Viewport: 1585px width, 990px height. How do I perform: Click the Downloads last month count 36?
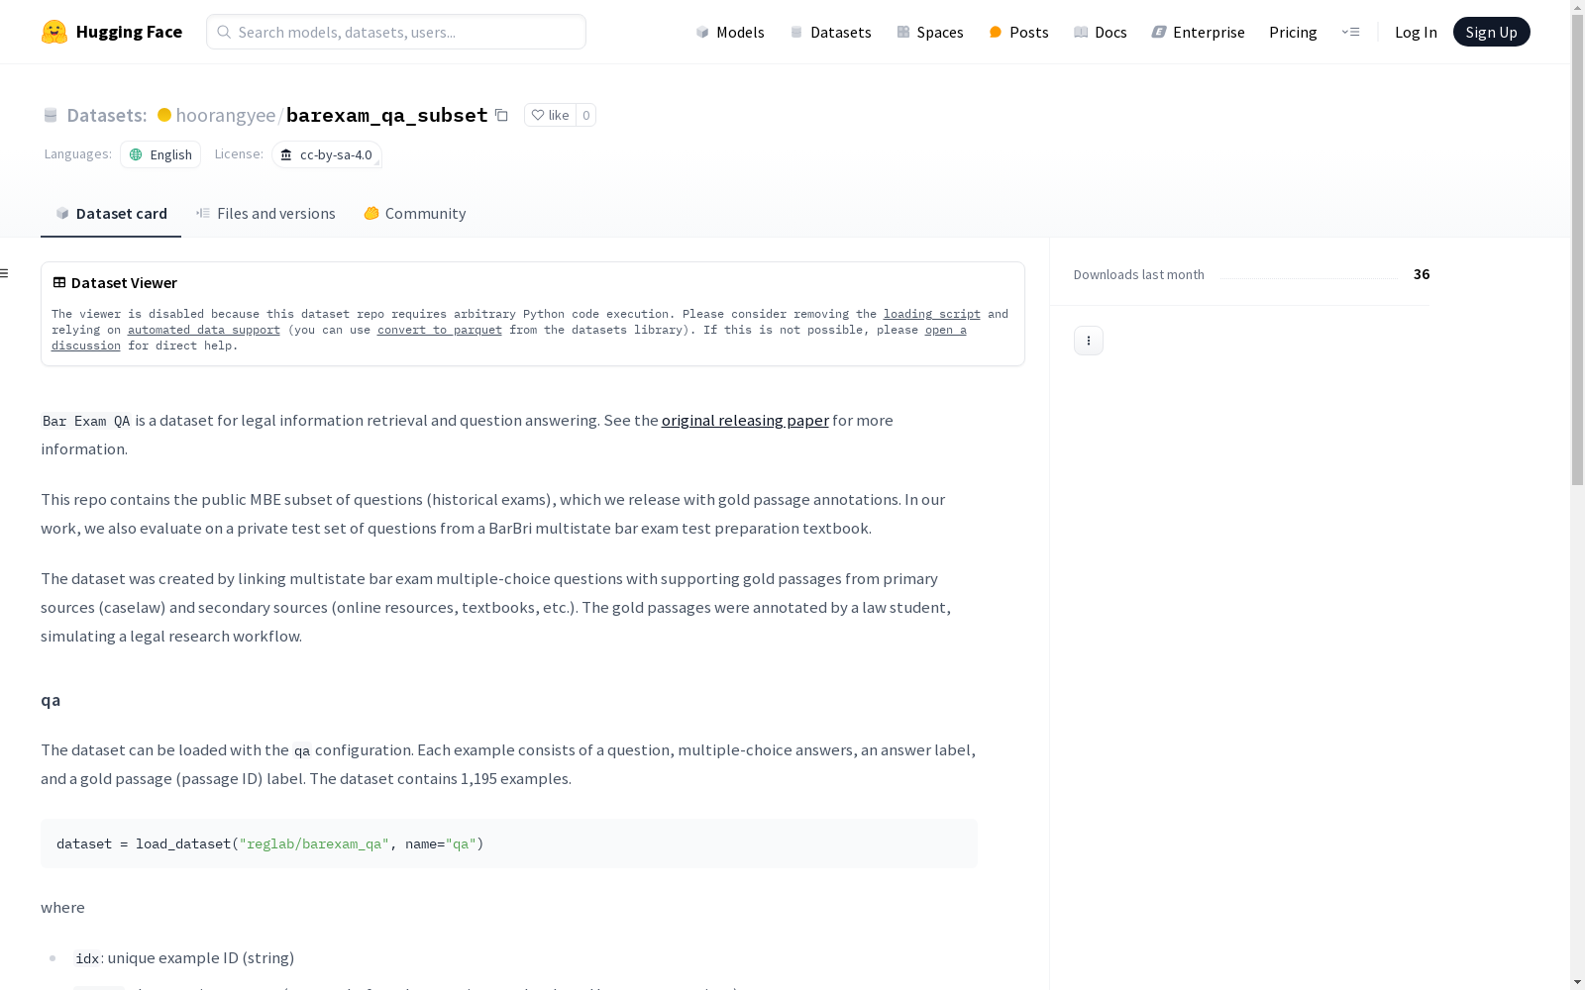coord(1422,274)
